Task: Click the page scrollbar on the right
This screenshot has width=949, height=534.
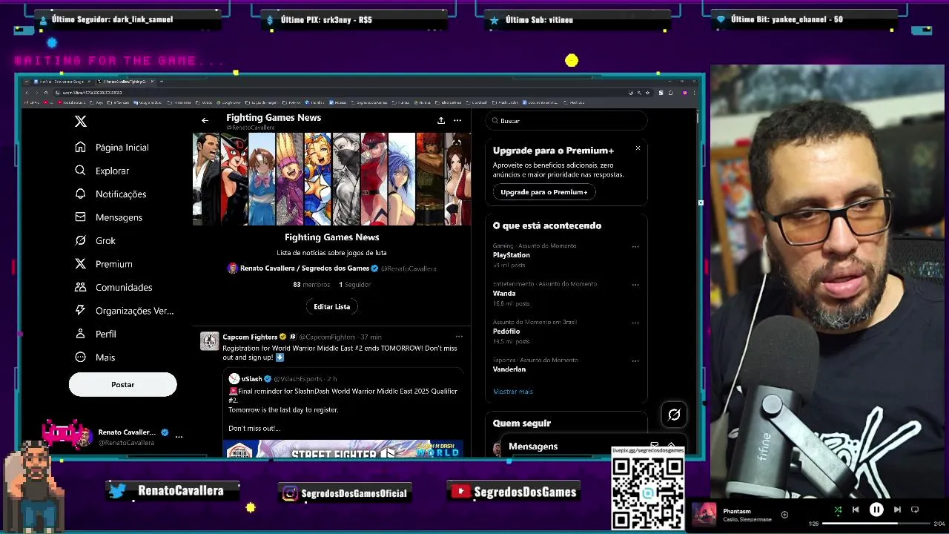Action: (x=697, y=117)
